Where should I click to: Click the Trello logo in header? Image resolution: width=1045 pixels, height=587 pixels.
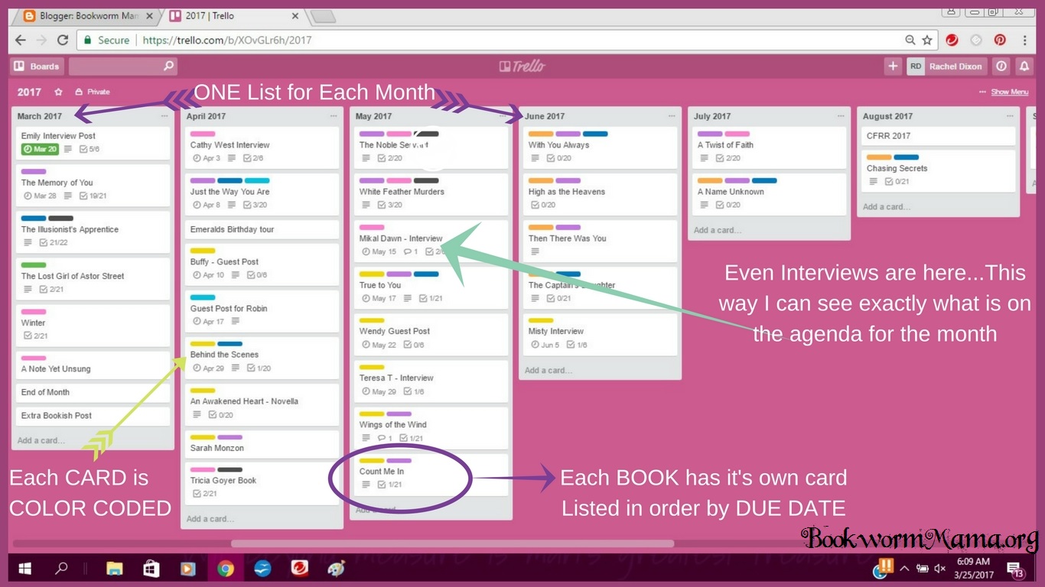point(522,66)
